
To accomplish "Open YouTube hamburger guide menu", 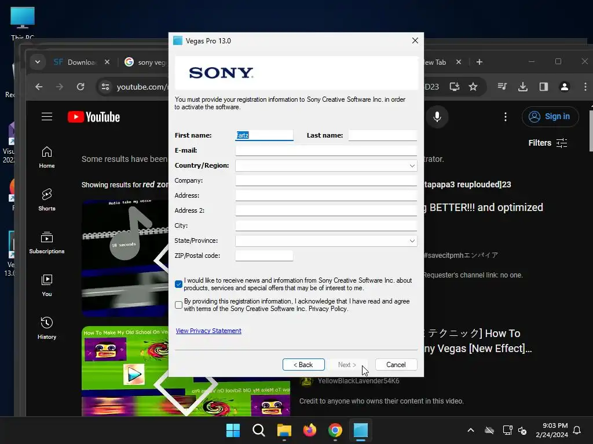I will tap(47, 117).
